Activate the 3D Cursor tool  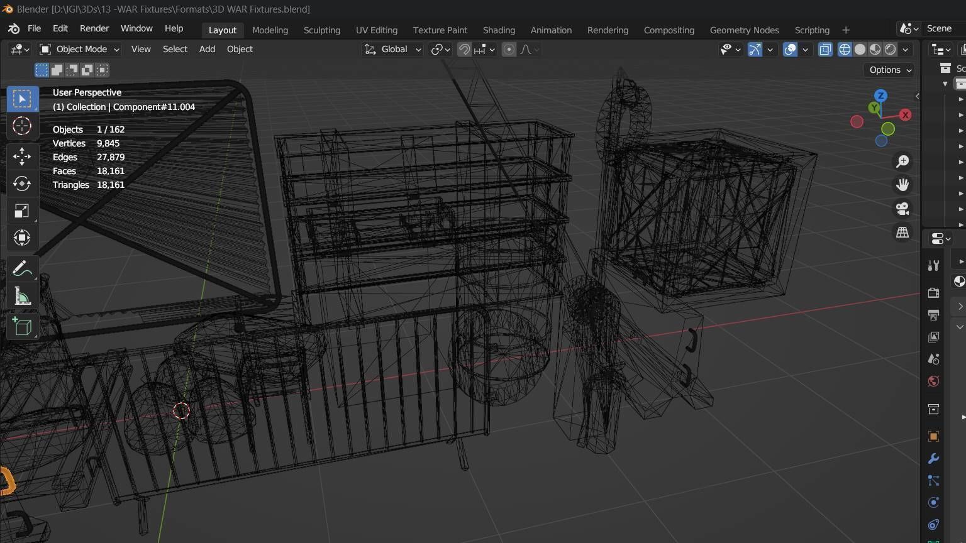[22, 126]
